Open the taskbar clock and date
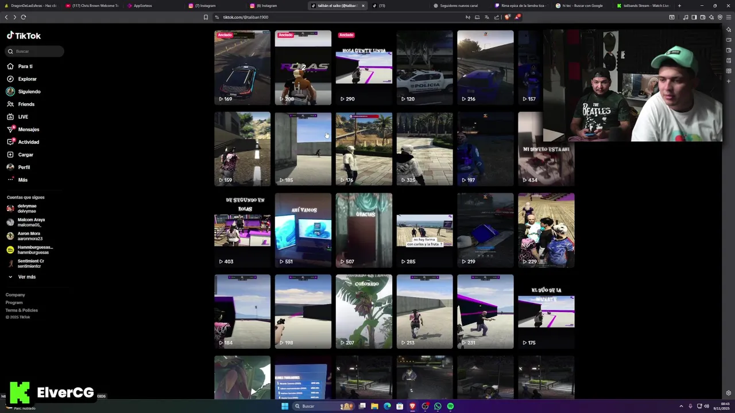This screenshot has height=413, width=735. point(721,406)
